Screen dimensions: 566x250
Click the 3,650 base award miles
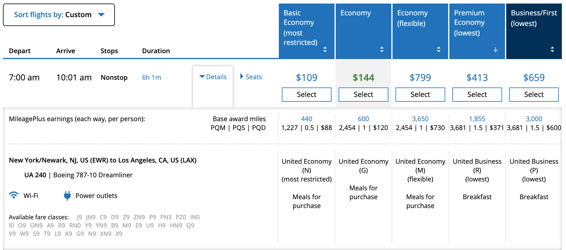tap(420, 119)
